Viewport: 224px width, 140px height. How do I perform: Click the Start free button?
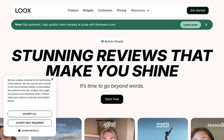pyautogui.click(x=112, y=99)
